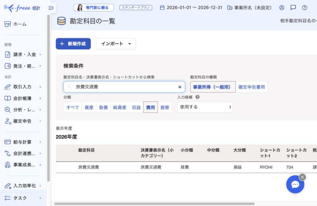
Task: Open the floating chat support bubble
Action: click(295, 184)
